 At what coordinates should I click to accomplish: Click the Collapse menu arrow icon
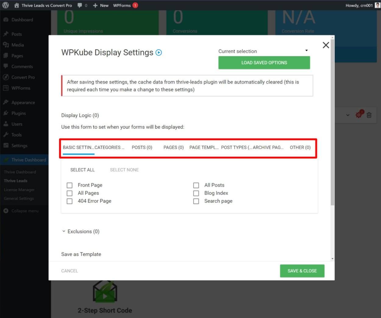[x=6, y=211]
